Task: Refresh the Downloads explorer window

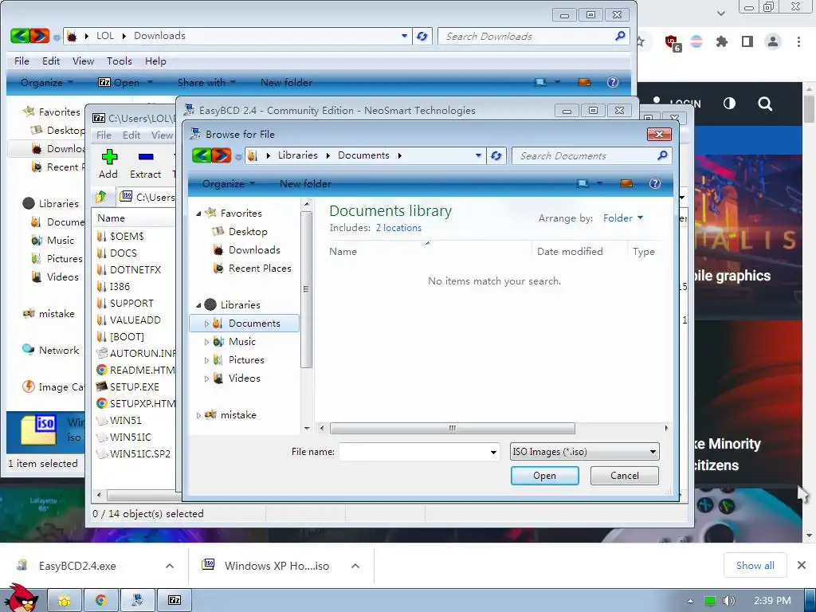Action: click(422, 36)
